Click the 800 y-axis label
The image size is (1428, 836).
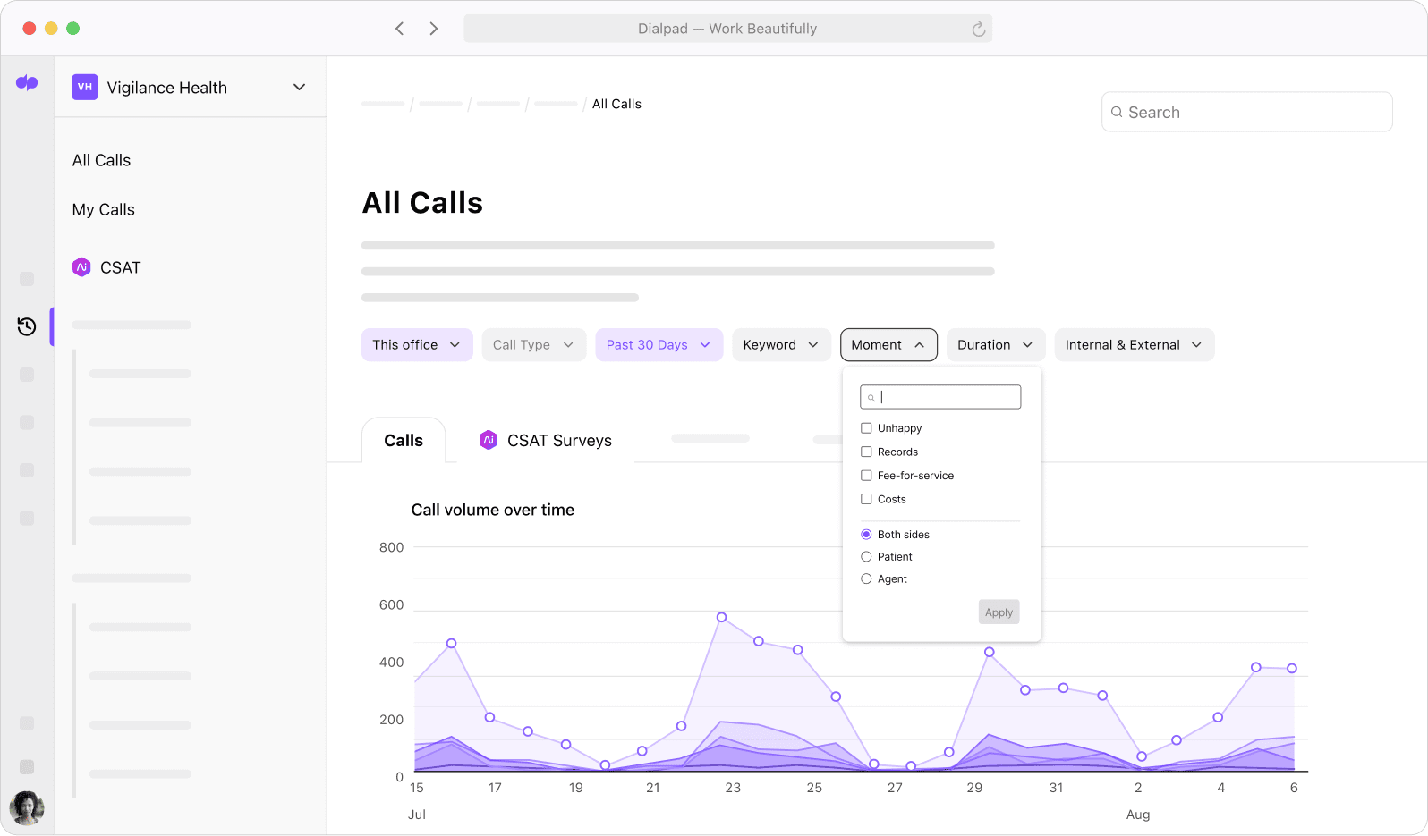392,547
